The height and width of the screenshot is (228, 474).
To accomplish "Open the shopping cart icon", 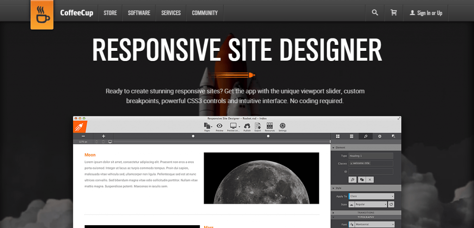I will click(393, 12).
